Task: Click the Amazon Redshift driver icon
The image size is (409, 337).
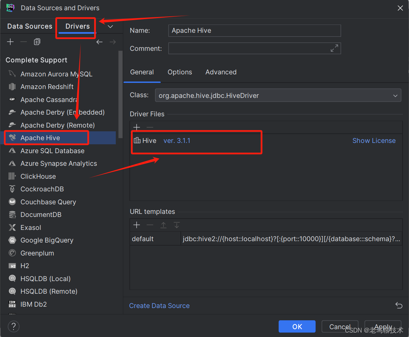Action: tap(12, 87)
